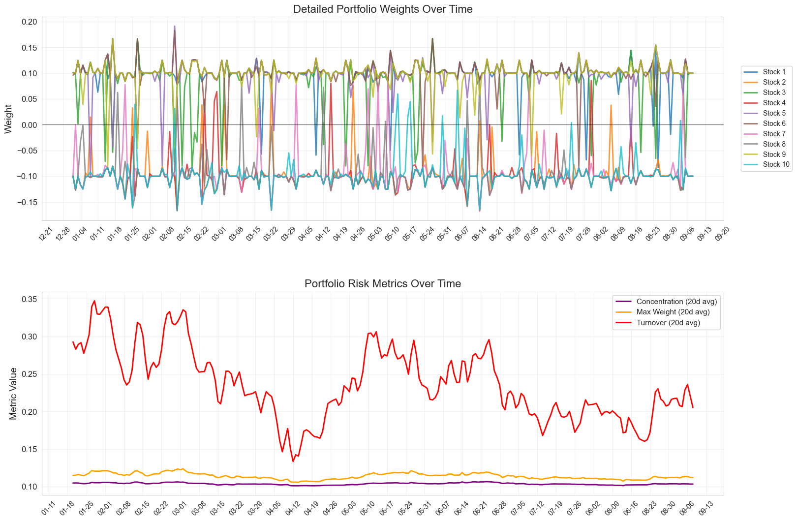
Task: Click the 0.00 tick on the weights chart
Action: pos(29,125)
